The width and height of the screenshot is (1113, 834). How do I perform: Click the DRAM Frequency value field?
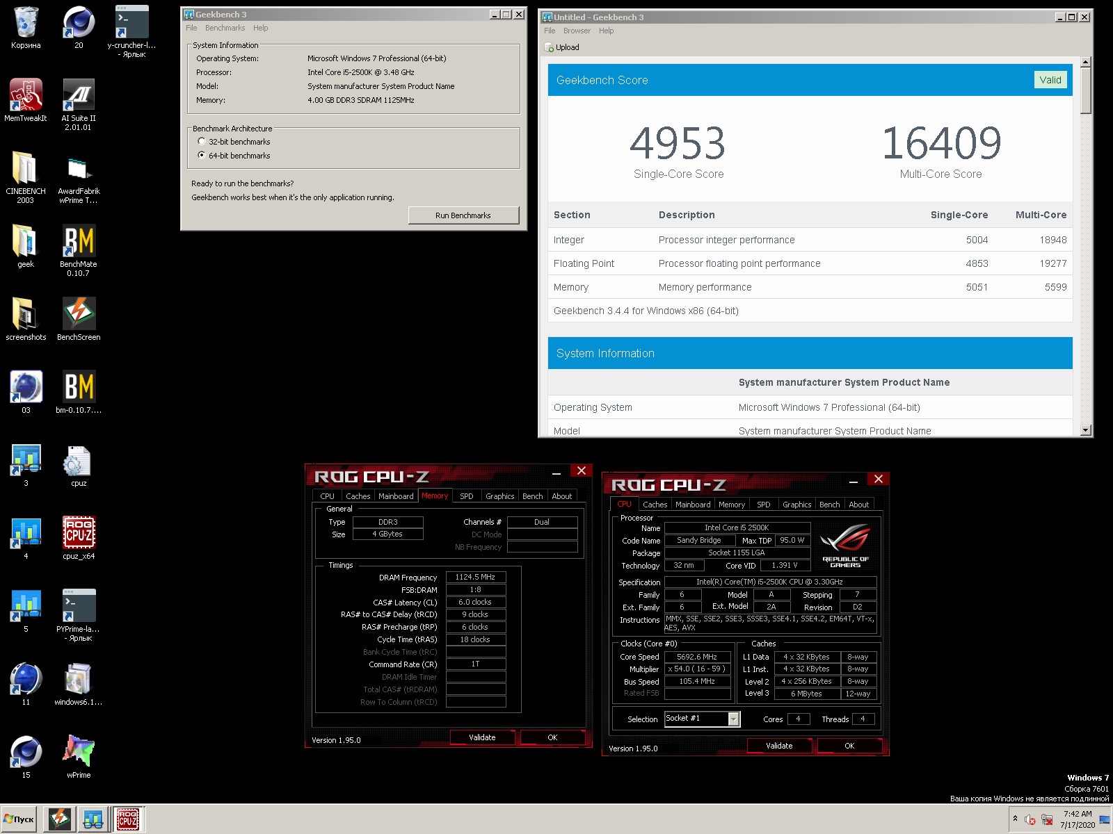tap(476, 577)
